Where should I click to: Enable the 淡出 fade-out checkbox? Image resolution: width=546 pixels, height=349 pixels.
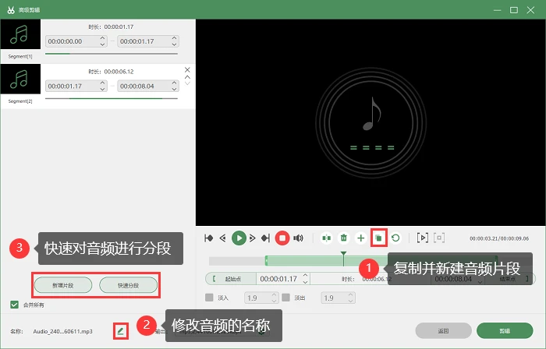coord(286,298)
